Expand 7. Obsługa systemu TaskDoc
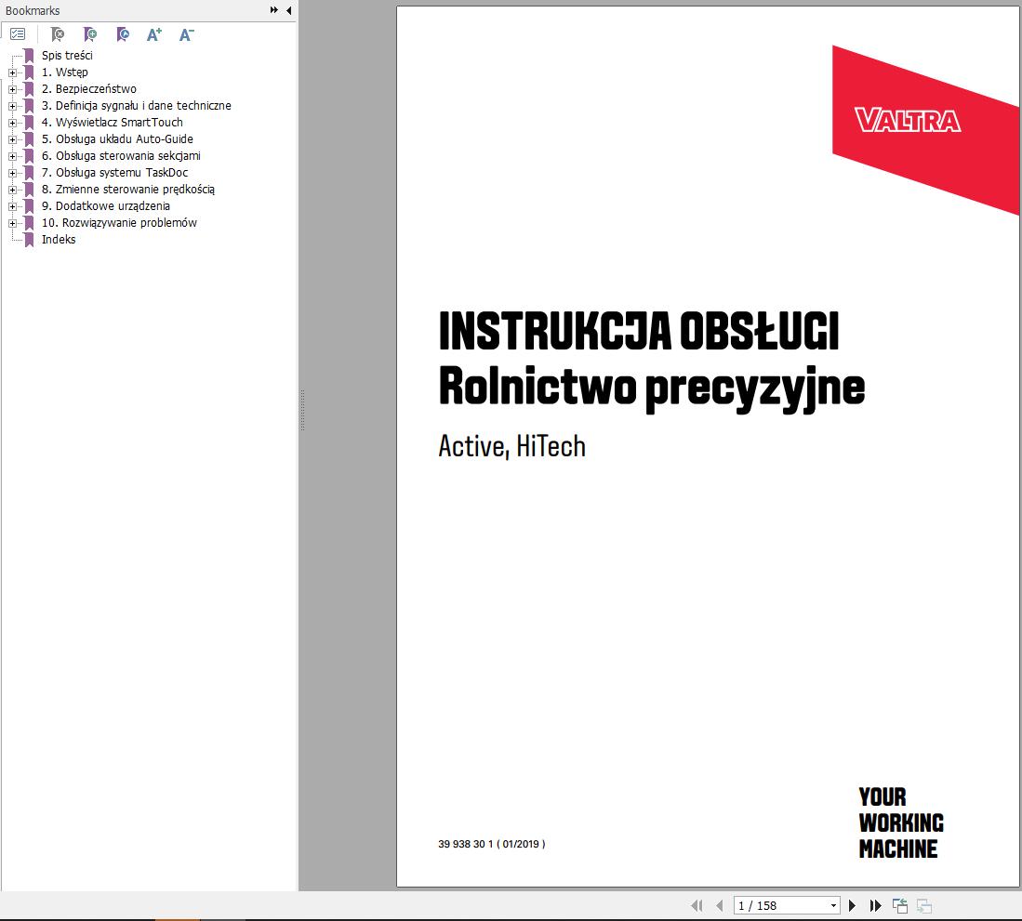The image size is (1022, 921). point(12,173)
